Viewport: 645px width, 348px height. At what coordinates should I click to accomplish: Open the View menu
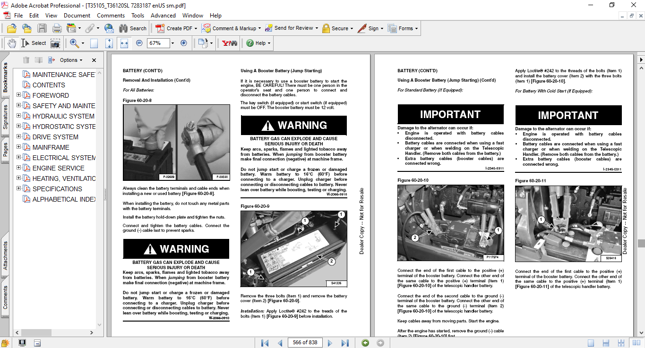(51, 16)
